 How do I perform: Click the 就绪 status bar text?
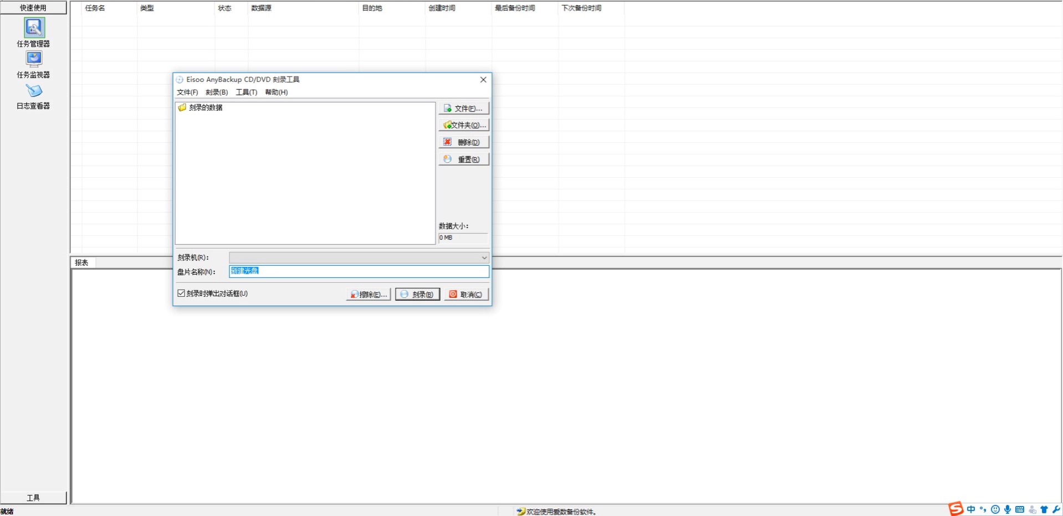click(7, 512)
